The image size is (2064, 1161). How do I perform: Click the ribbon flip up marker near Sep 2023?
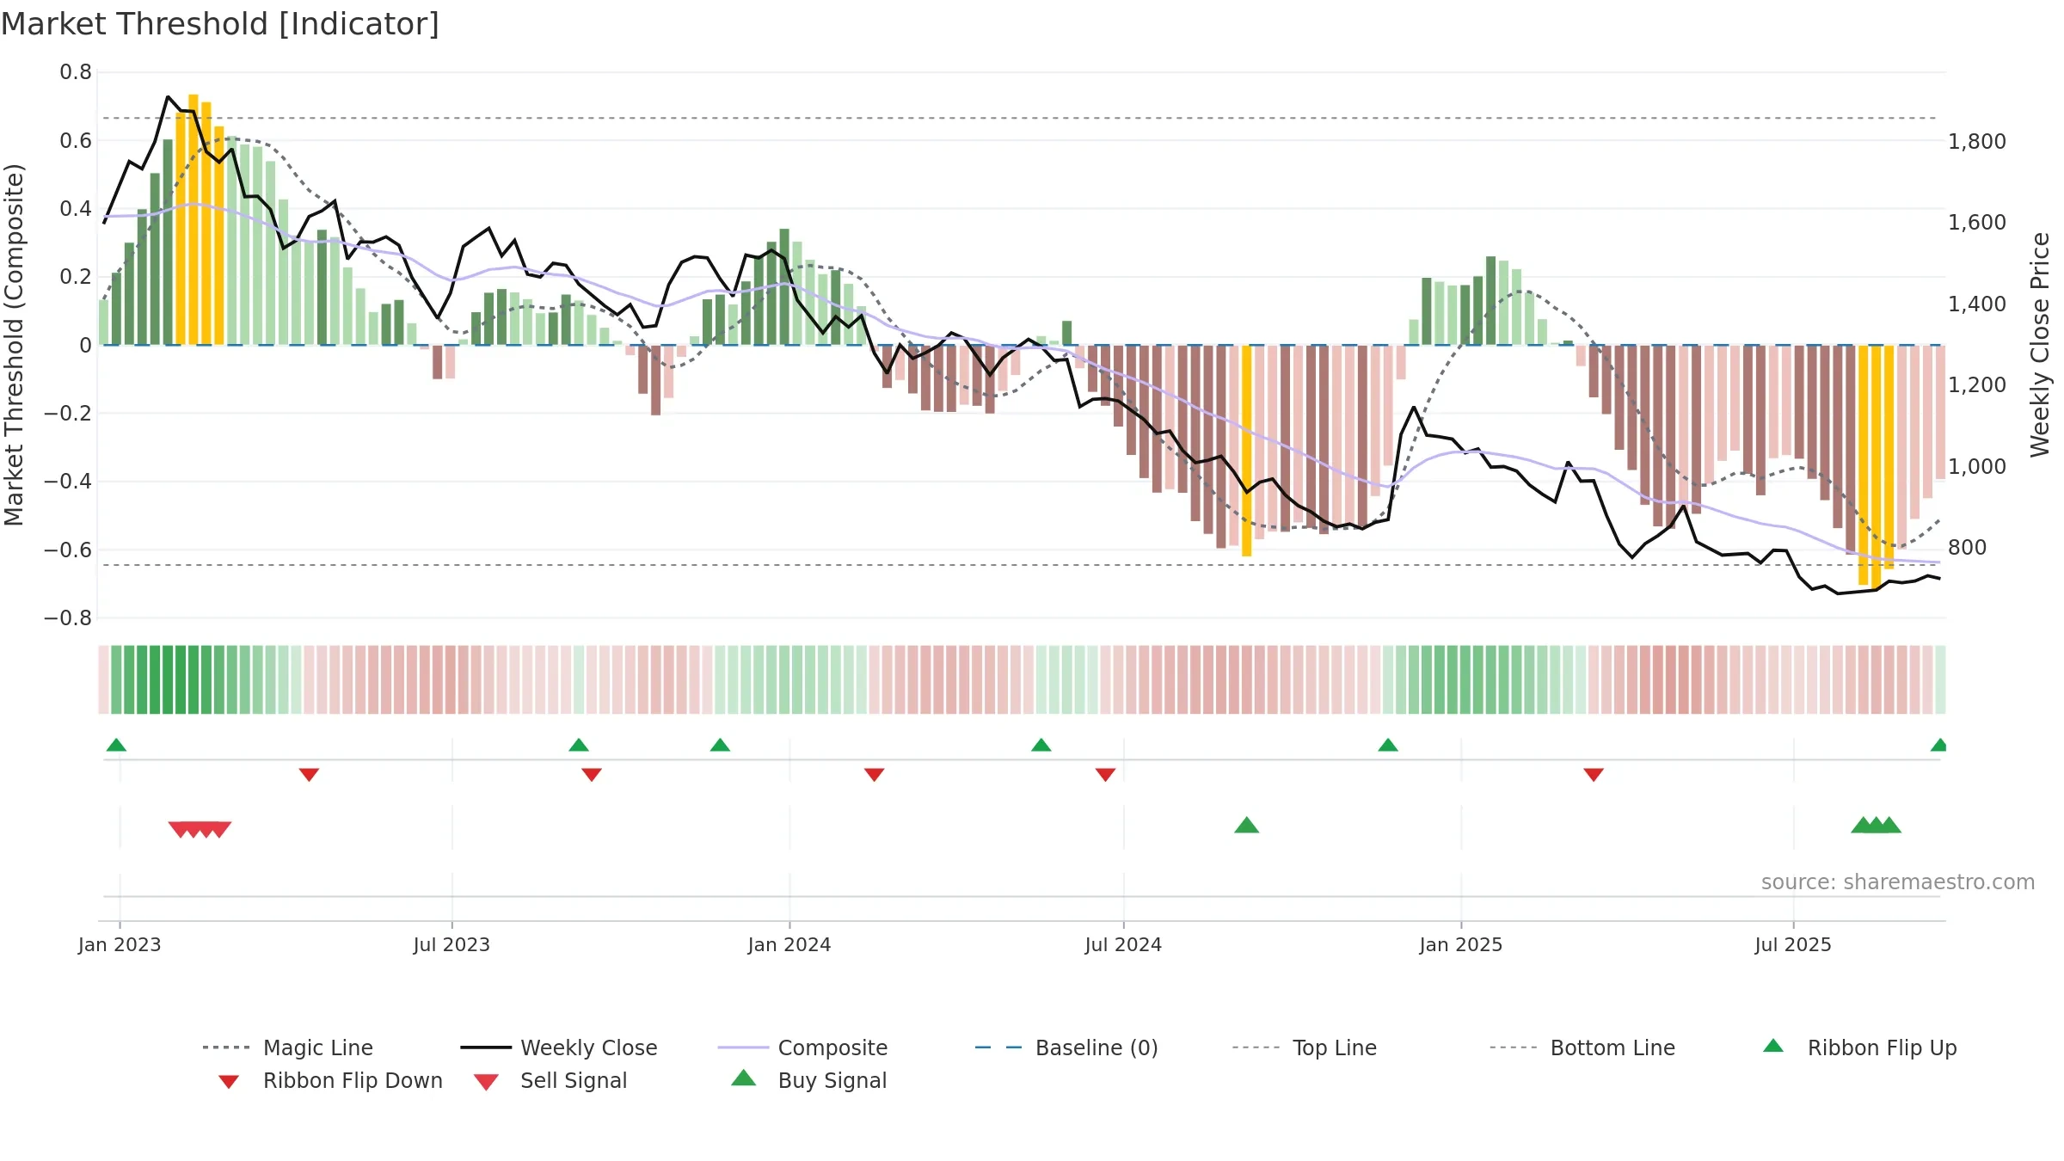pyautogui.click(x=579, y=745)
